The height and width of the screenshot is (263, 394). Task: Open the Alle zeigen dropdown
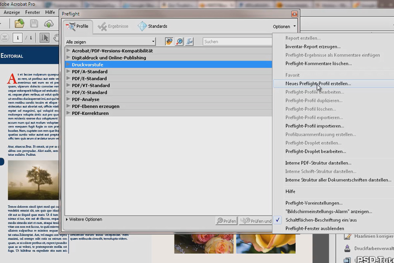(110, 41)
